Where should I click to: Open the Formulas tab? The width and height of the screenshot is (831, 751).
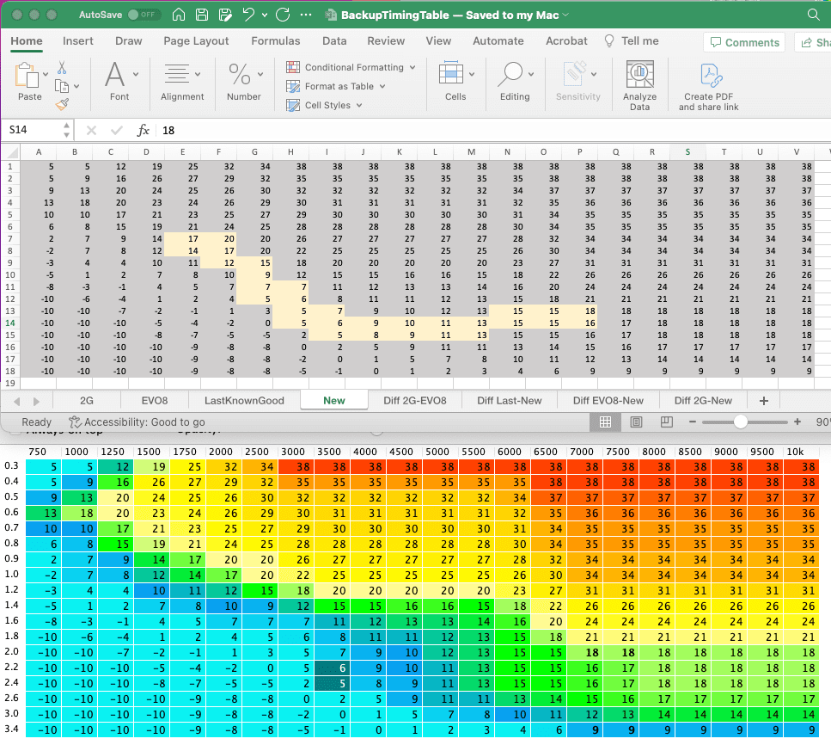(x=276, y=40)
